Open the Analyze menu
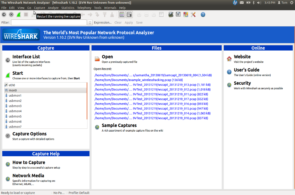Image resolution: width=295 pixels, height=195 pixels. click(53, 8)
